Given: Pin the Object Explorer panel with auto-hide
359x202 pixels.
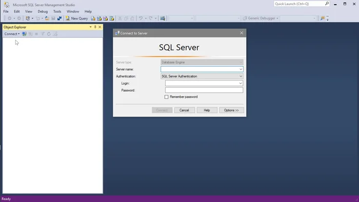Looking at the screenshot, I should click(95, 27).
